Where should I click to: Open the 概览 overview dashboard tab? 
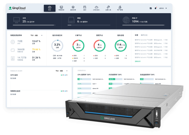click(x=50, y=8)
